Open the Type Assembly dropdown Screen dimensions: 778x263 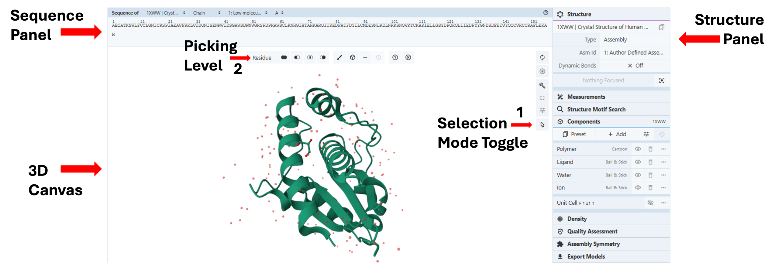coord(635,40)
